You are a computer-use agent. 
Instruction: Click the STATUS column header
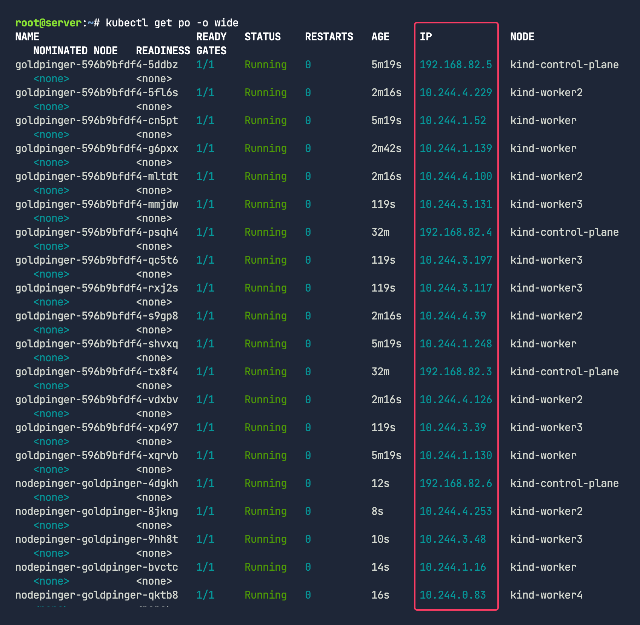pyautogui.click(x=263, y=37)
